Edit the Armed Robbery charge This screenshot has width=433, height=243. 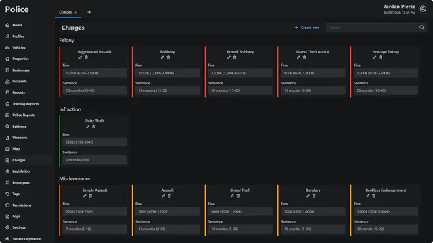click(x=229, y=57)
